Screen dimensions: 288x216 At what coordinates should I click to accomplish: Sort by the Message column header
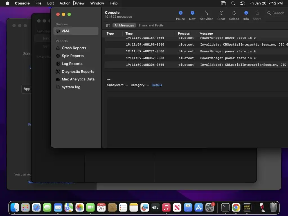(206, 33)
